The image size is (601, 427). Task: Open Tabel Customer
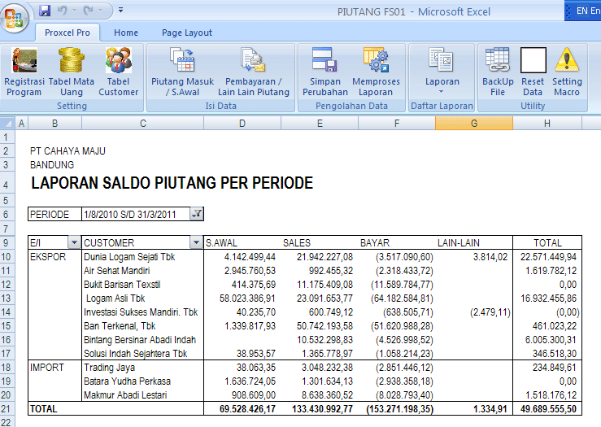(119, 72)
